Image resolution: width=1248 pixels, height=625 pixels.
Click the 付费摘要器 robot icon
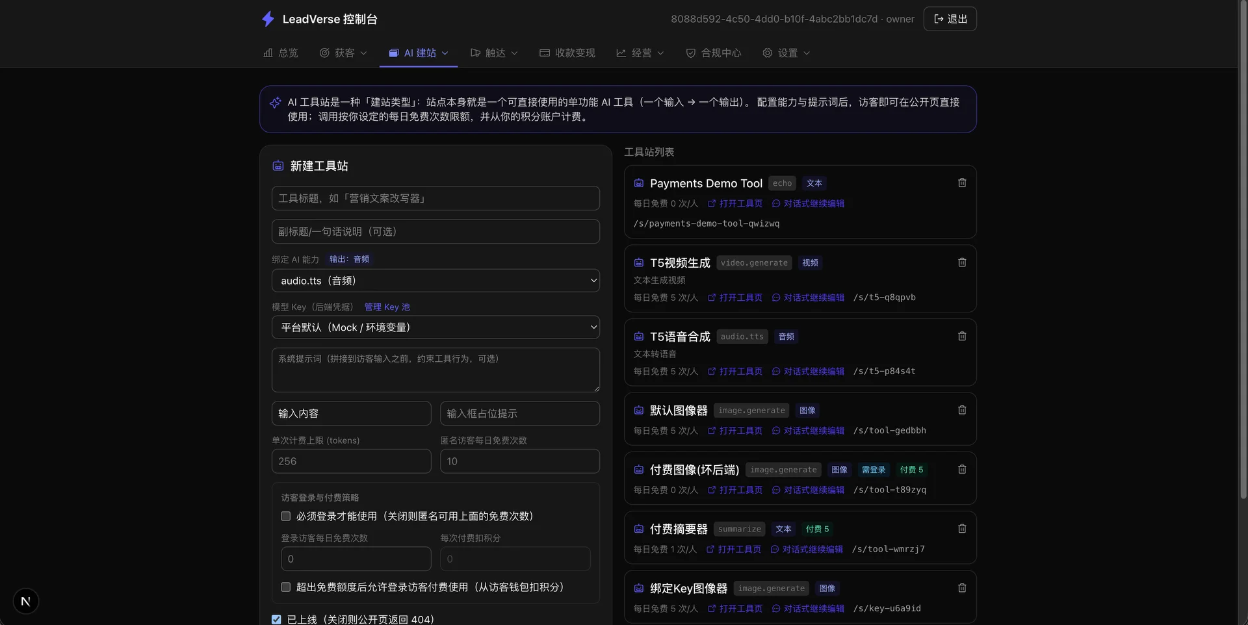(639, 529)
